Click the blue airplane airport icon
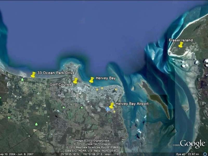Viewport: 208px width, 156px height. pos(108,109)
